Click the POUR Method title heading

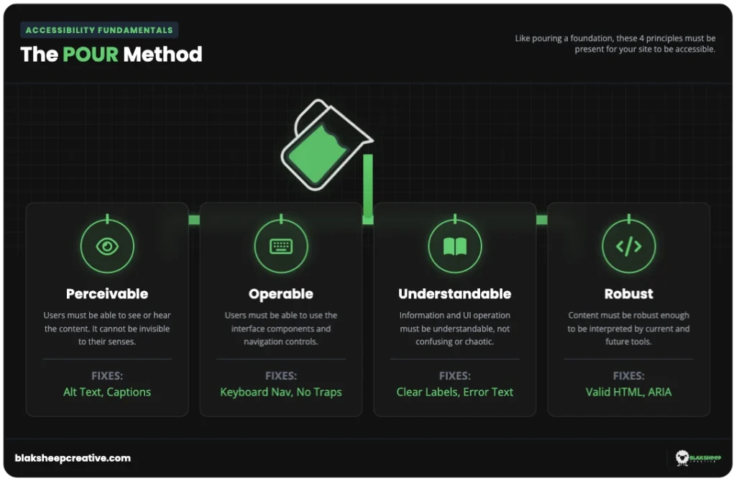pos(111,54)
